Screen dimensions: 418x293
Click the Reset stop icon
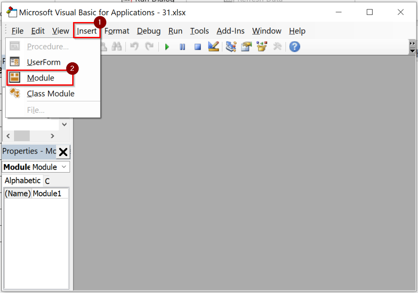coord(198,47)
